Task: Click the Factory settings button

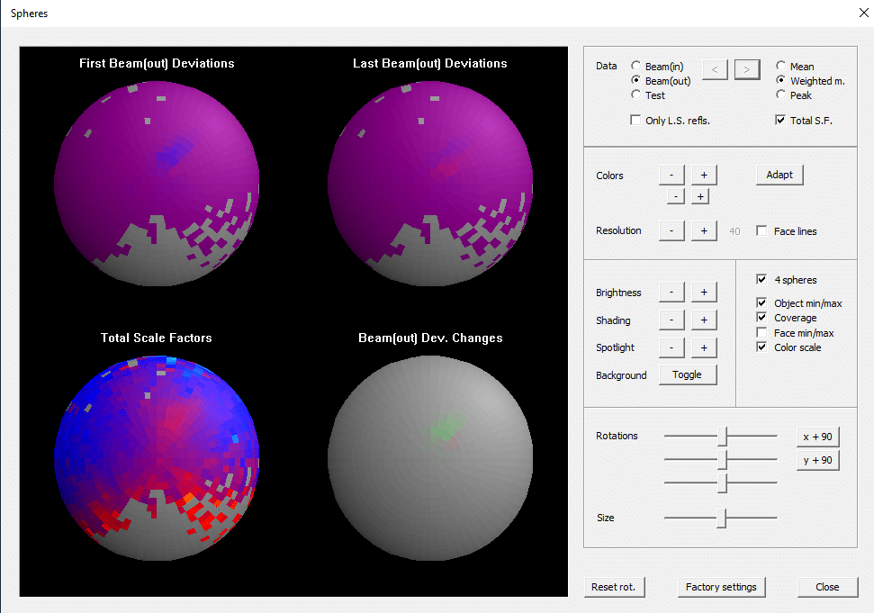Action: (721, 587)
